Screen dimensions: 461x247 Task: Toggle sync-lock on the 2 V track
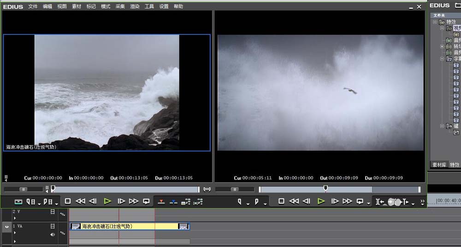pyautogui.click(x=63, y=214)
